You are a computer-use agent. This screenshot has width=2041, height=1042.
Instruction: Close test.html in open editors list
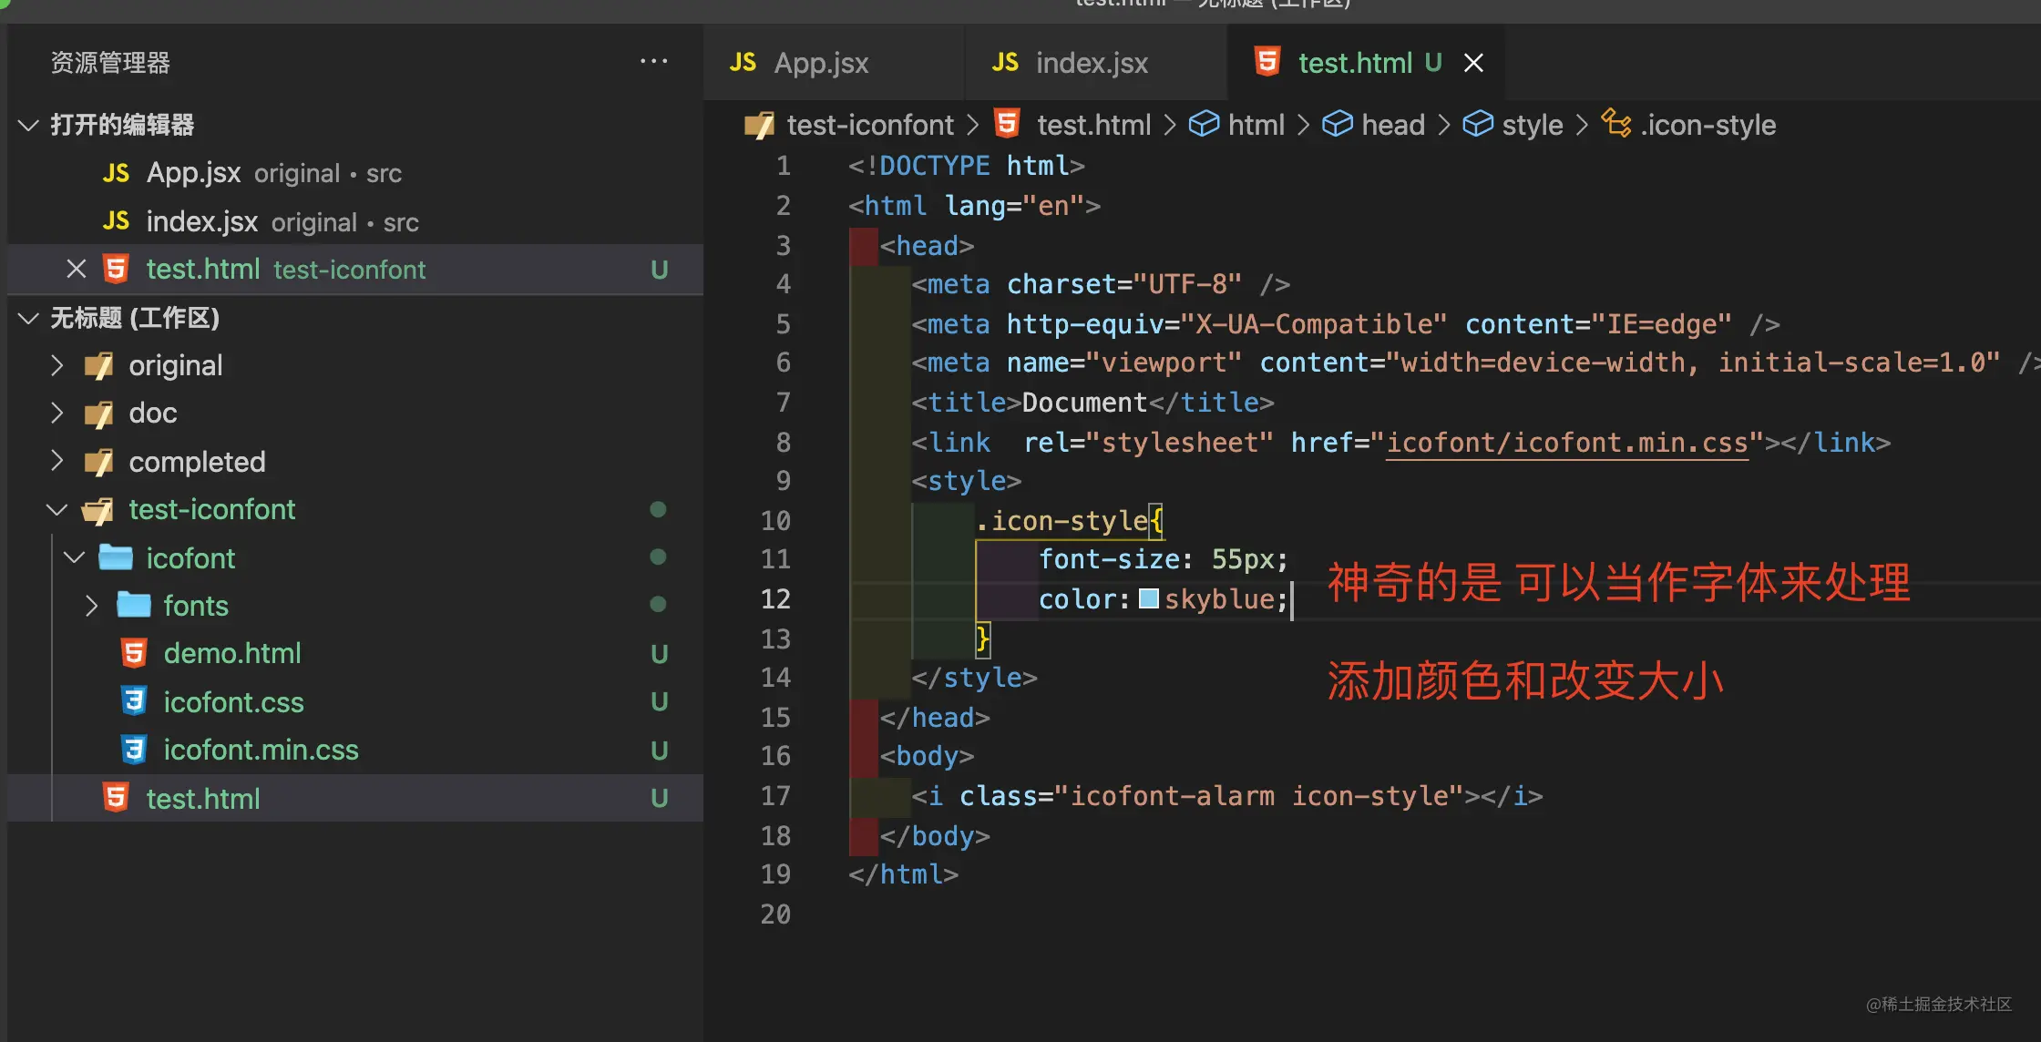tap(77, 270)
